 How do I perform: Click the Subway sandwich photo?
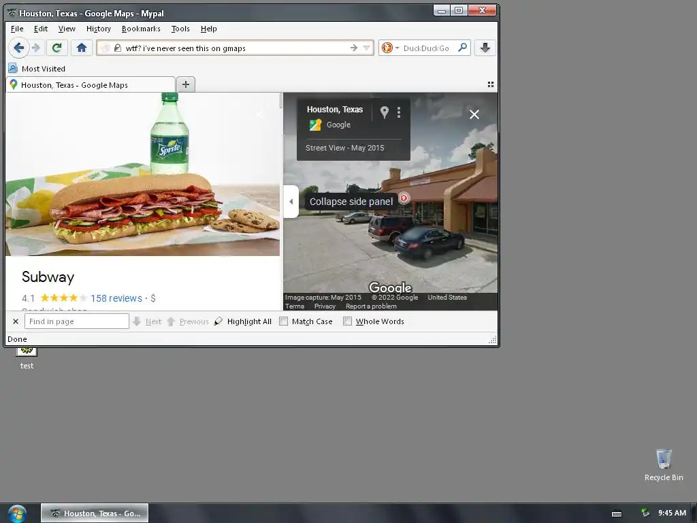tap(143, 174)
